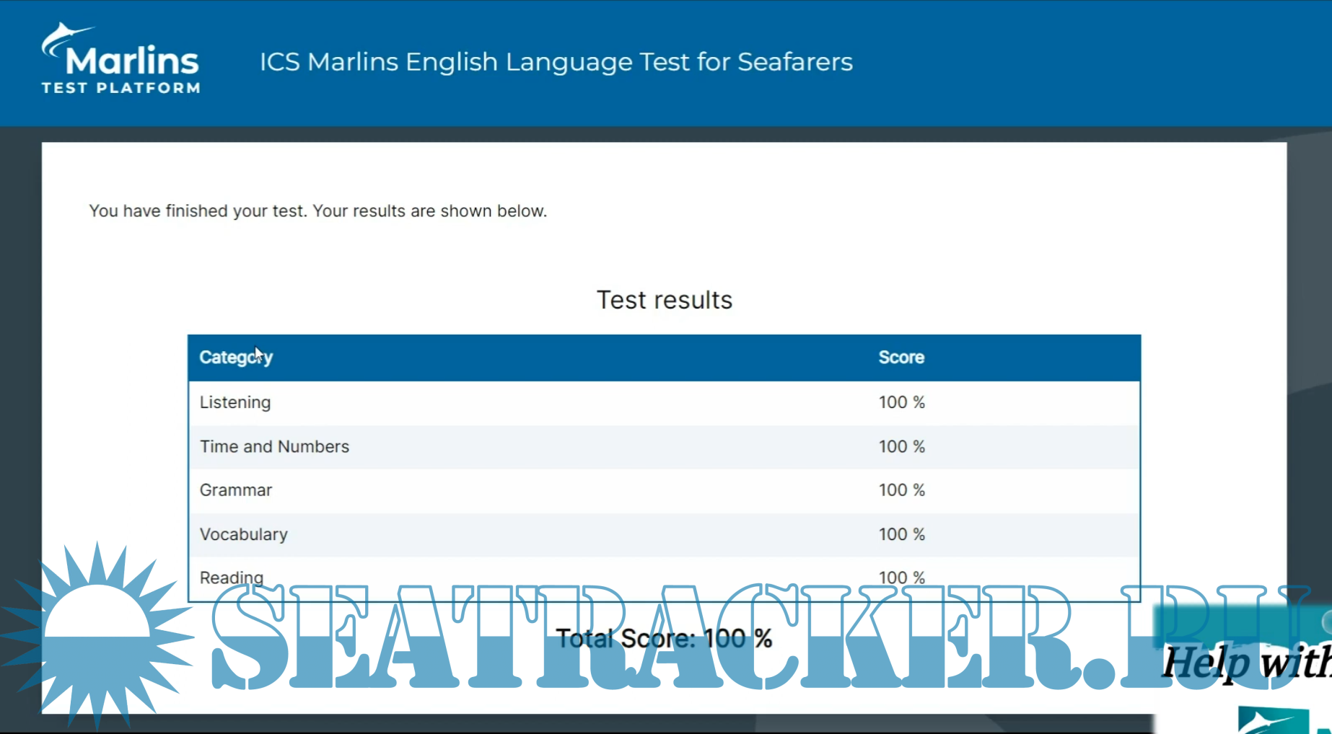Click the Test results heading

664,300
